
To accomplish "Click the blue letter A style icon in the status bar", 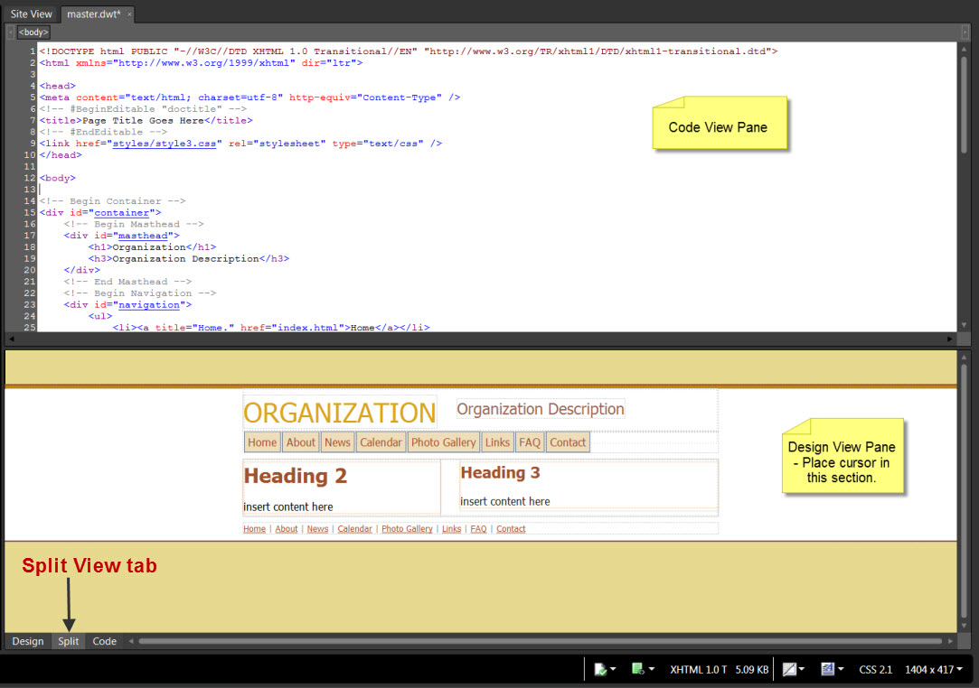I will (827, 669).
